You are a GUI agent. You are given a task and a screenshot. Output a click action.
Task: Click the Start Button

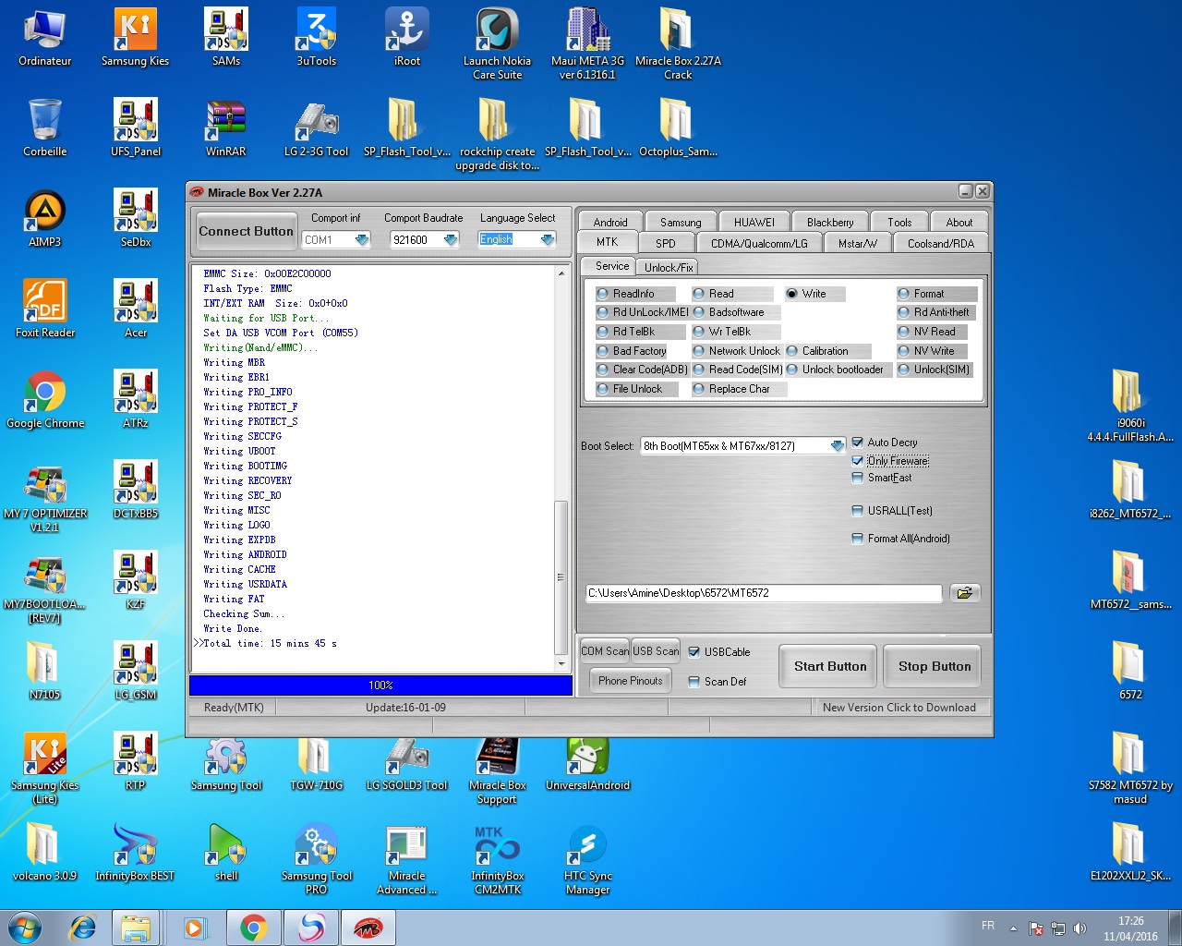830,666
